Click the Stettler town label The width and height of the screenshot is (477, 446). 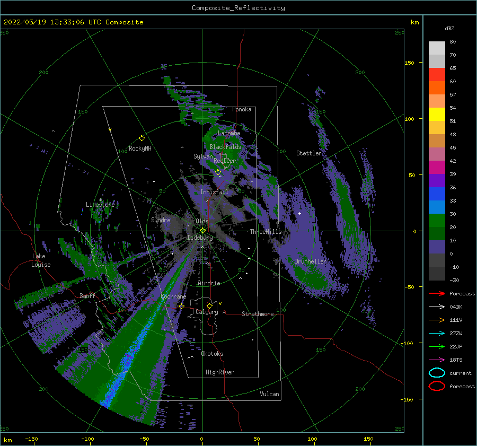[x=309, y=153]
